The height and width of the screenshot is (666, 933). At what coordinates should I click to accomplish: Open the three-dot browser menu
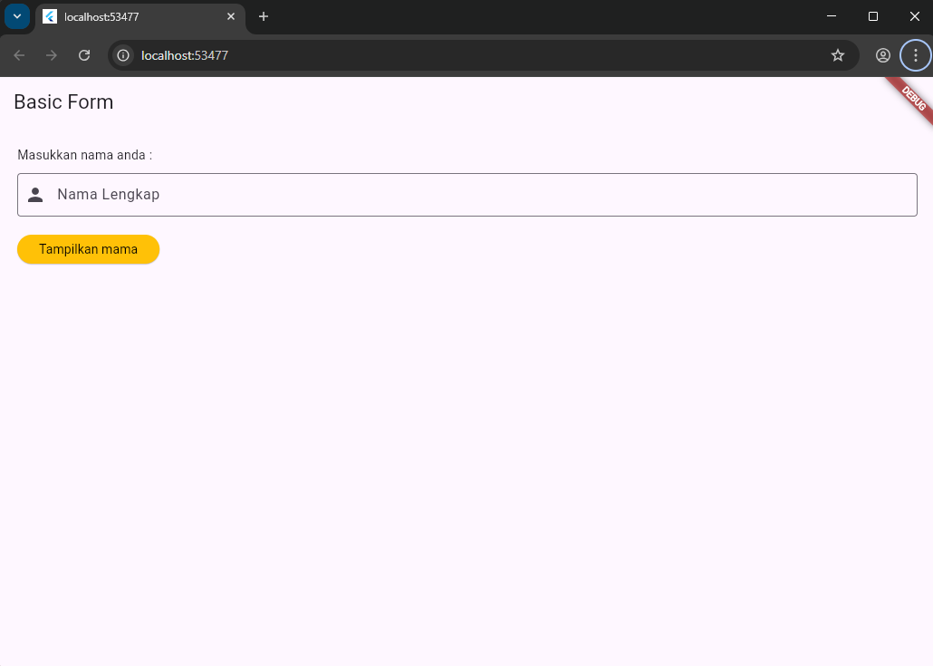click(915, 55)
